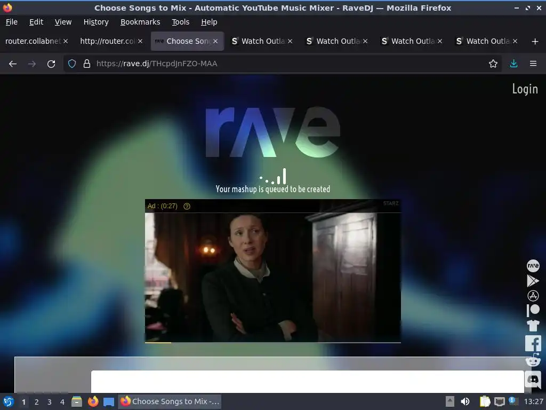Viewport: 546px width, 410px height.
Task: Open the Tools menu
Action: pyautogui.click(x=180, y=22)
